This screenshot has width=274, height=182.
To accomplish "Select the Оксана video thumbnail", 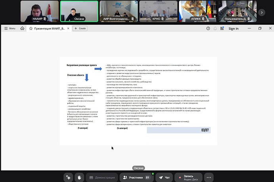I will [x=79, y=10].
